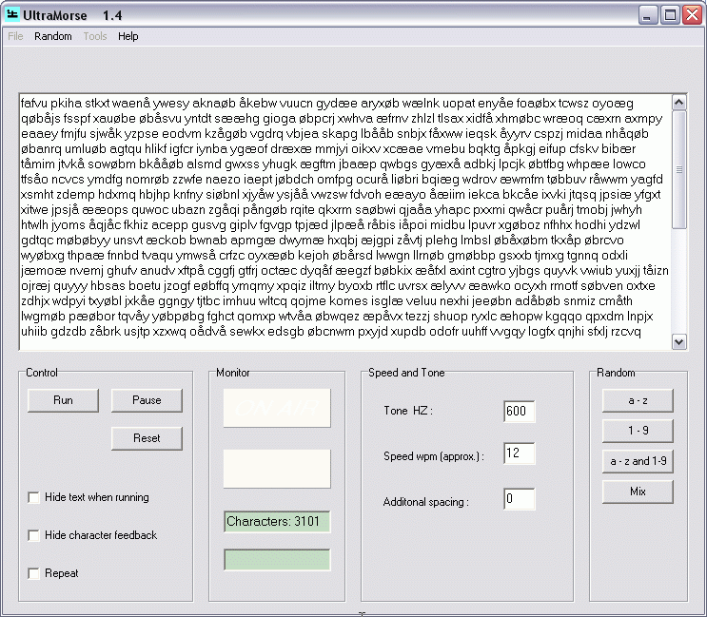
Task: Click the ON AIR monitor indicator
Action: click(277, 408)
